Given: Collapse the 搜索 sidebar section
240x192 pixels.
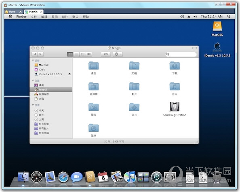Looking at the screenshot, I should pyautogui.click(x=33, y=105).
